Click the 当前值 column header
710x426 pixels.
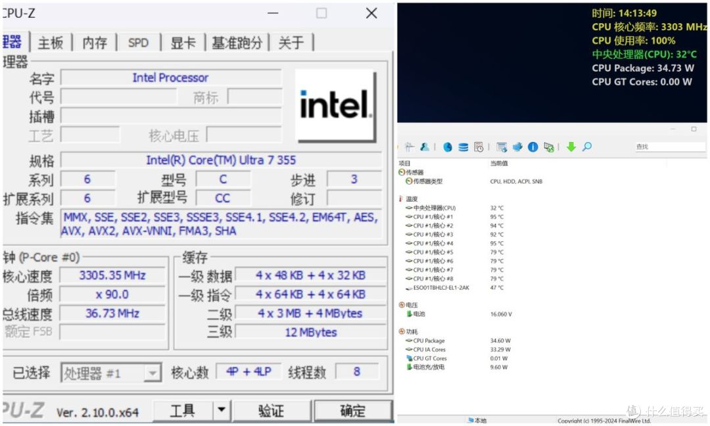coord(499,164)
